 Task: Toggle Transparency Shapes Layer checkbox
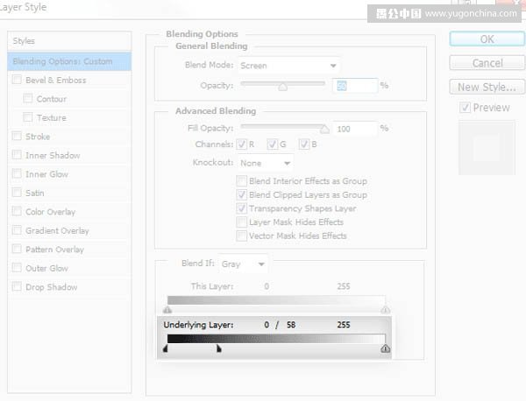coord(242,208)
